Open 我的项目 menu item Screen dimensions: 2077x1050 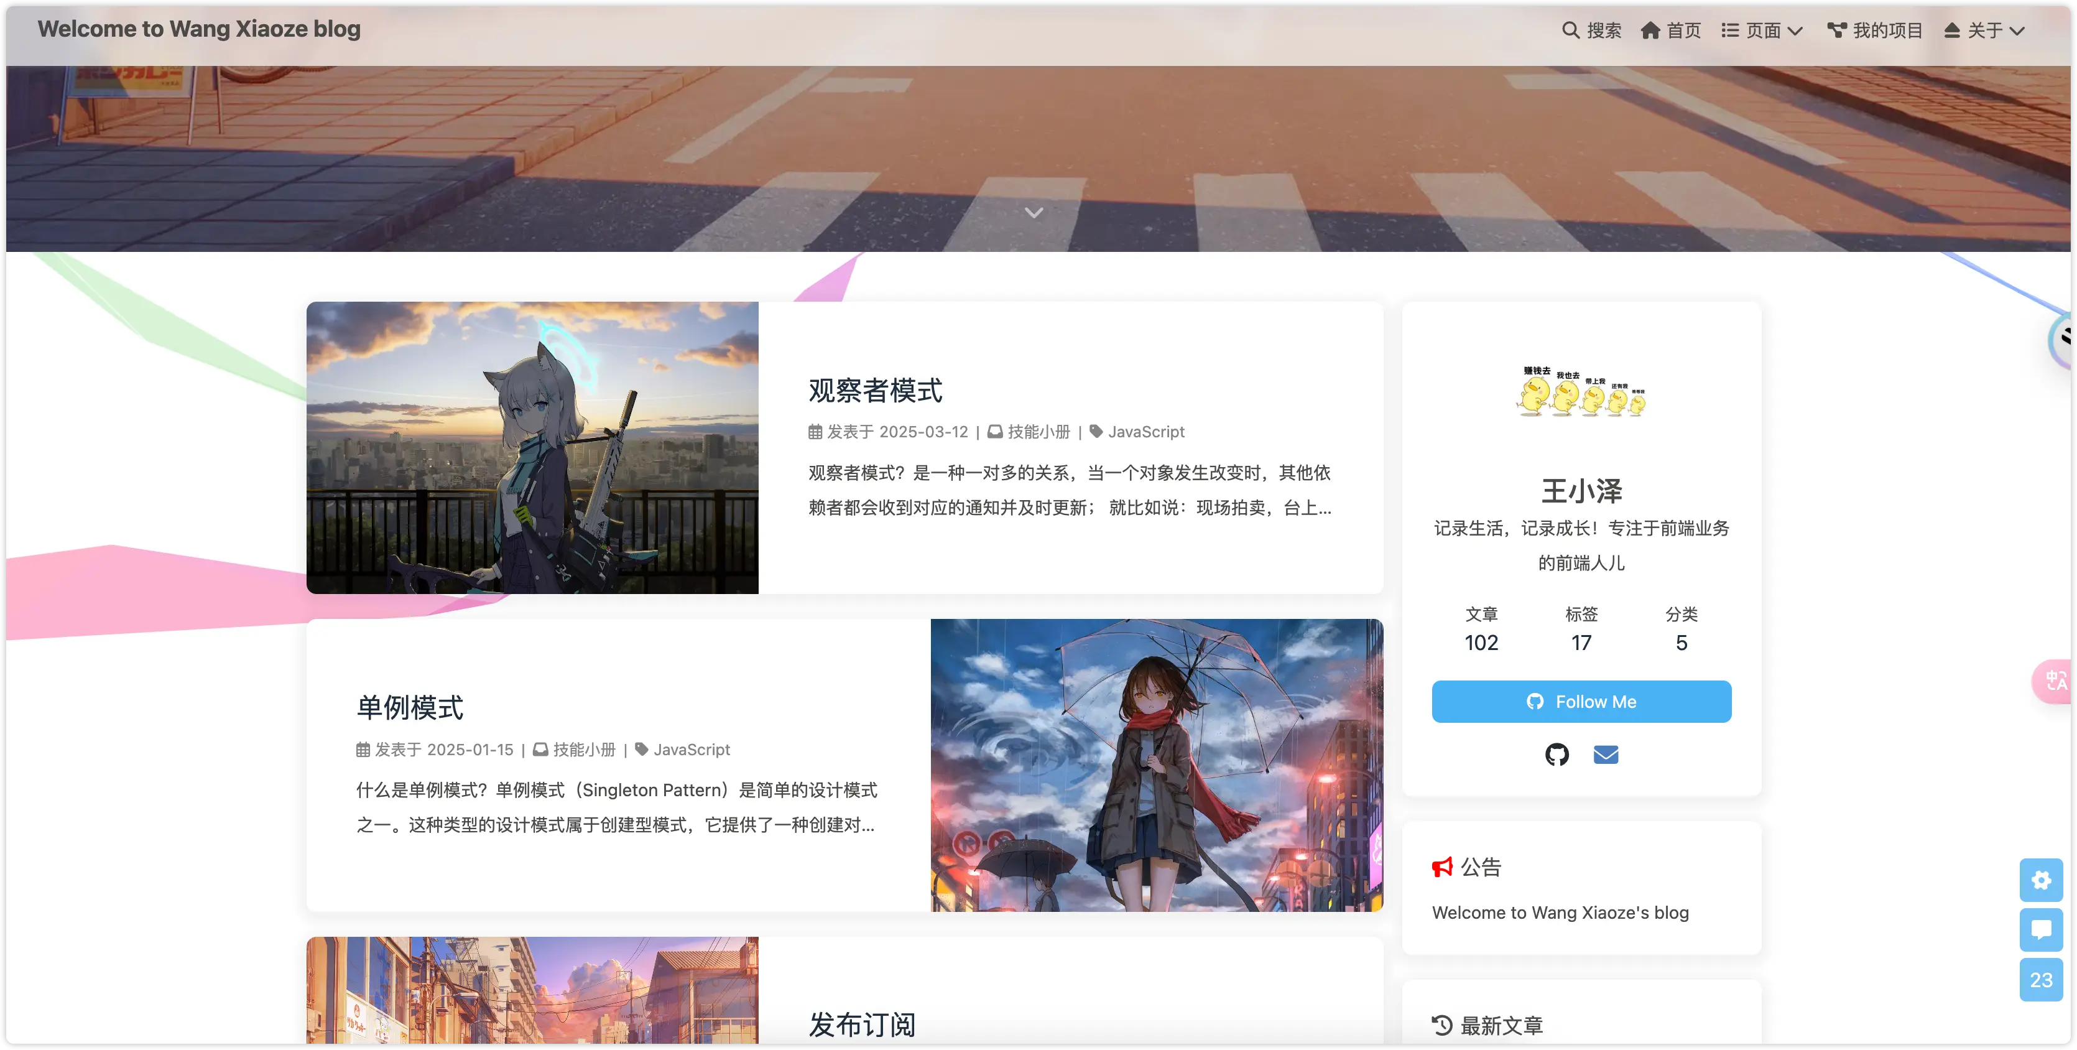point(1875,30)
